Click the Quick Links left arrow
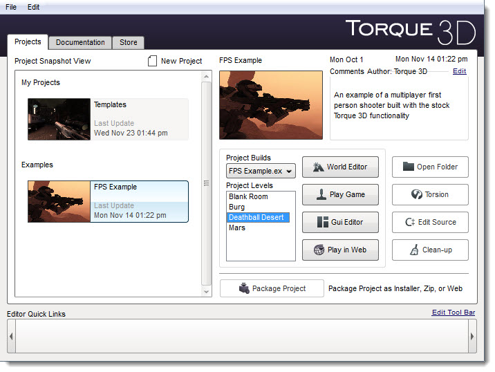Viewport: 495px width, 372px height. click(11, 336)
